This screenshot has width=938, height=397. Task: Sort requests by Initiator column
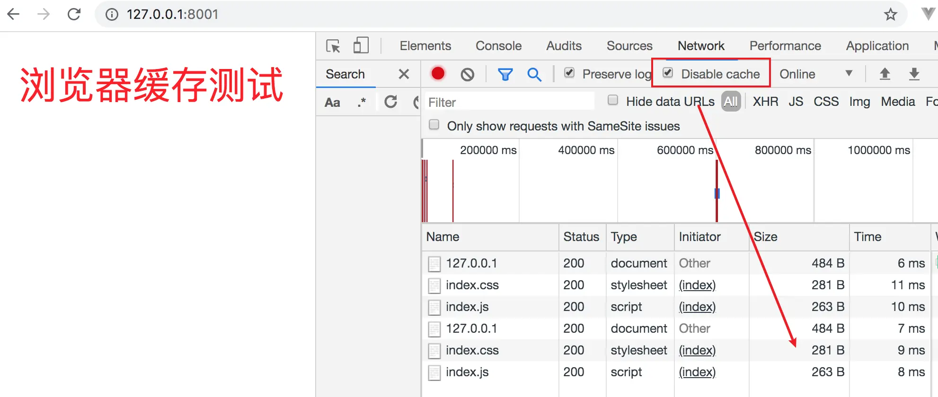[711, 237]
